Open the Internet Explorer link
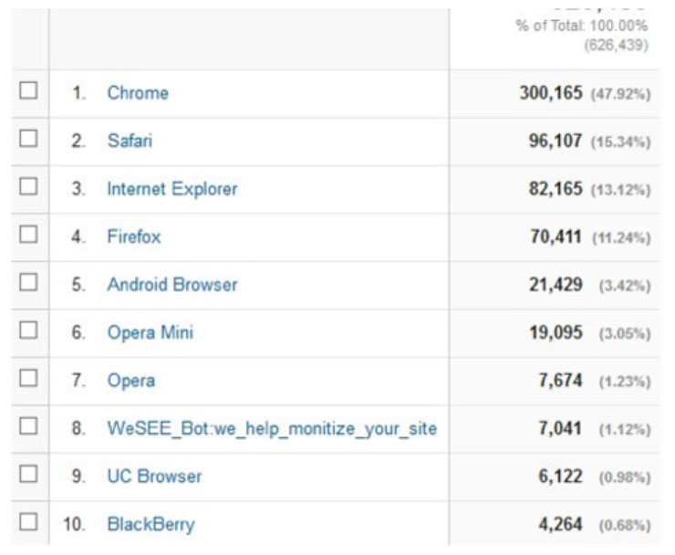Image resolution: width=675 pixels, height=555 pixels. (171, 189)
